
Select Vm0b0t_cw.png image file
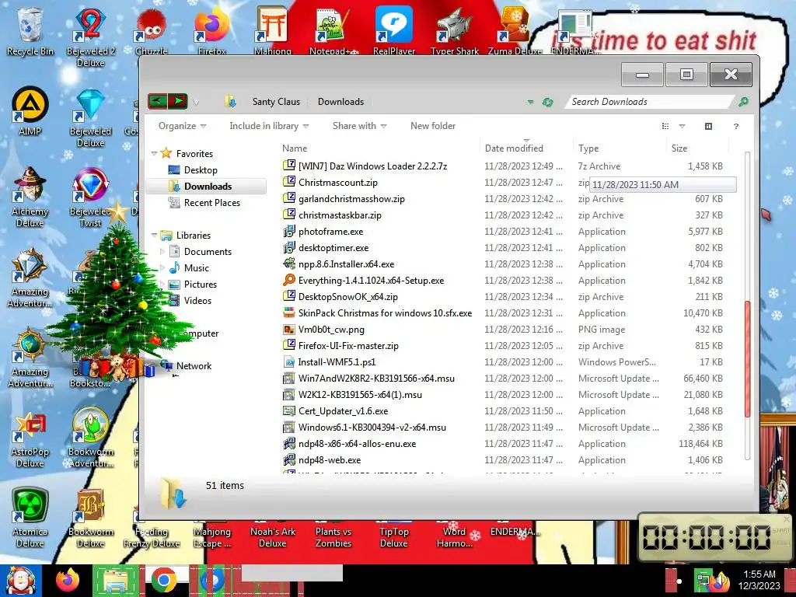pos(331,330)
